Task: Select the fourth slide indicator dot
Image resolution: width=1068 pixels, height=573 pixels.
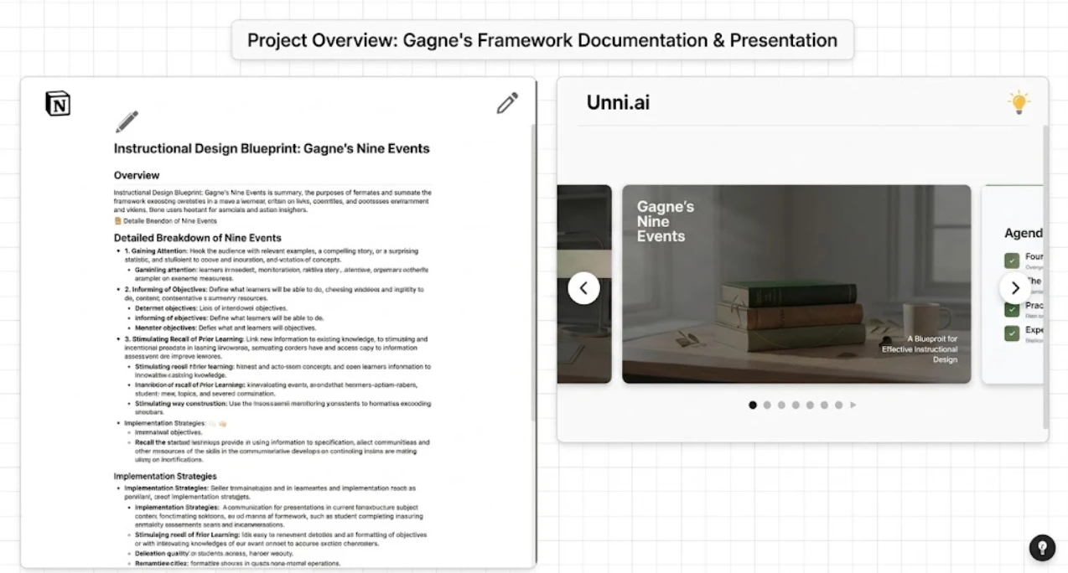Action: tap(796, 405)
